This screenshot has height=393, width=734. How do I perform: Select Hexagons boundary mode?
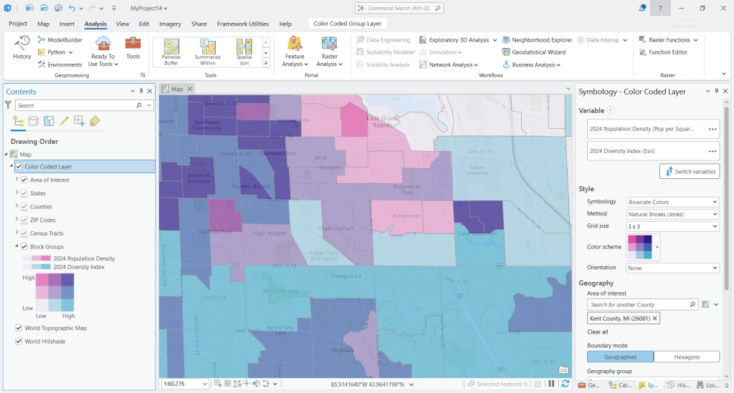click(x=687, y=357)
